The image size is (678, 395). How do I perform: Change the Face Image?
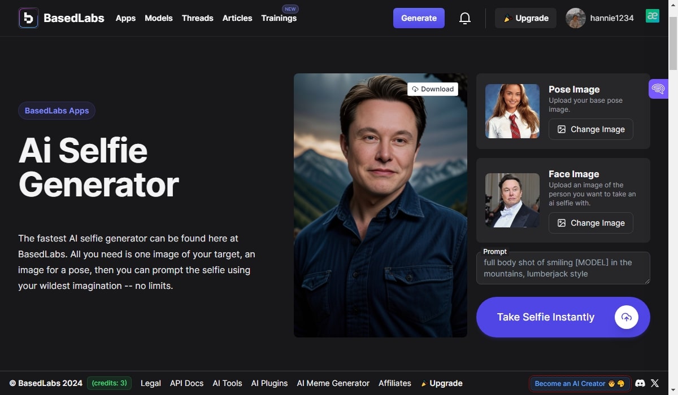[x=590, y=223]
